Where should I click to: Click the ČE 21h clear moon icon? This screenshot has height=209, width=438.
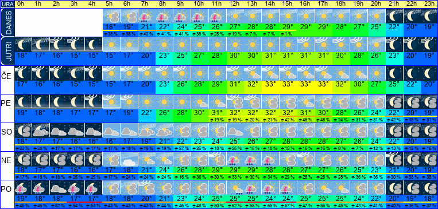coord(394,73)
